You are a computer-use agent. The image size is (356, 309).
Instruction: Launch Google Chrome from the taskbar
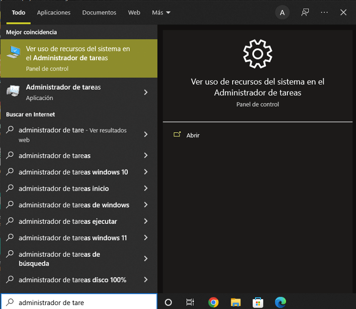[213, 302]
